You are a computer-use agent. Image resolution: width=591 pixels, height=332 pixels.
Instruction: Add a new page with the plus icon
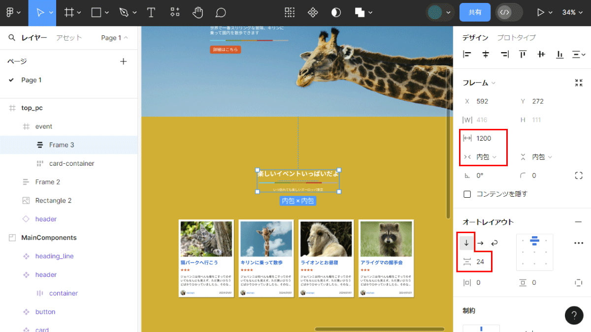coord(124,61)
